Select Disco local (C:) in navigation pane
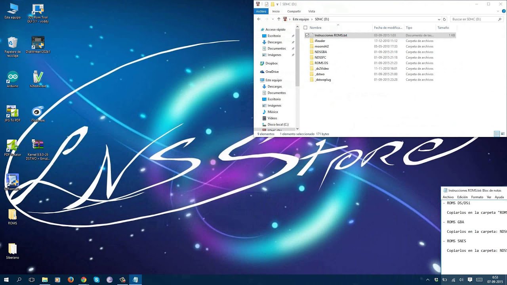 coord(278,124)
